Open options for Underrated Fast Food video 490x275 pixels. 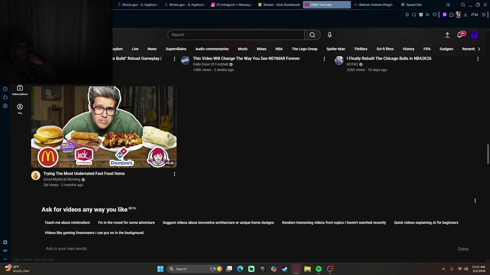tap(175, 174)
